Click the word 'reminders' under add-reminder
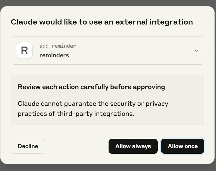The width and height of the screenshot is (216, 171). pyautogui.click(x=54, y=55)
